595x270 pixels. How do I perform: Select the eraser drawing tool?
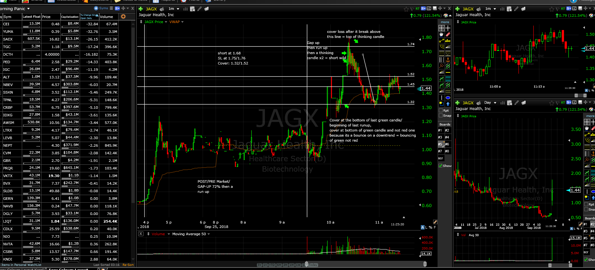click(448, 34)
